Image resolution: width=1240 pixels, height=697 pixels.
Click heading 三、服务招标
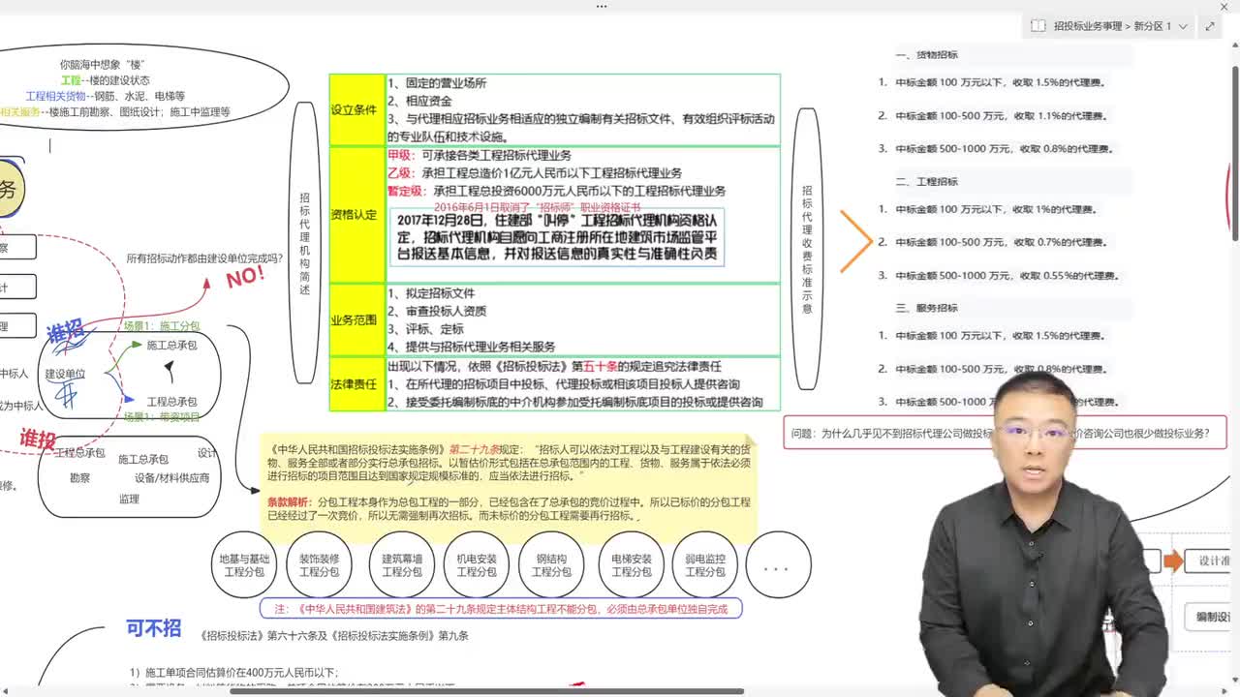[927, 308]
